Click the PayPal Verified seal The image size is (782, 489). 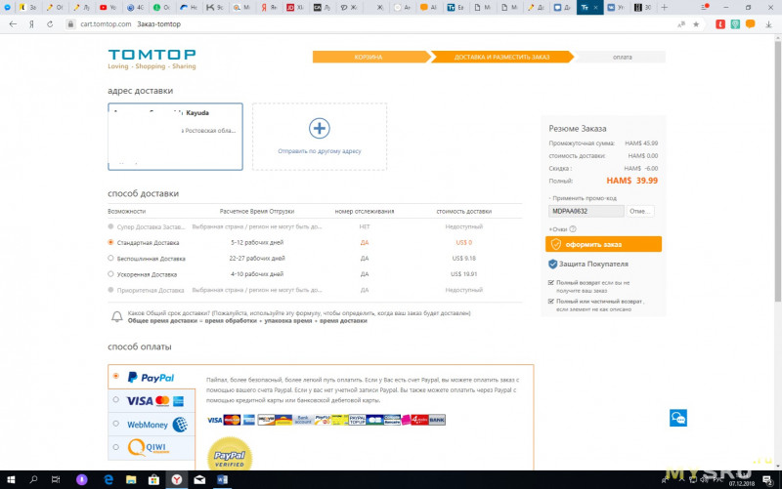click(230, 454)
